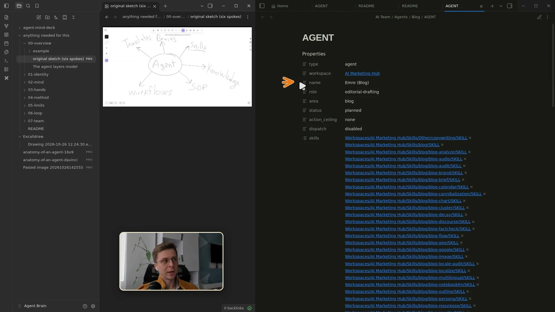Create a new folder icon

(47, 17)
